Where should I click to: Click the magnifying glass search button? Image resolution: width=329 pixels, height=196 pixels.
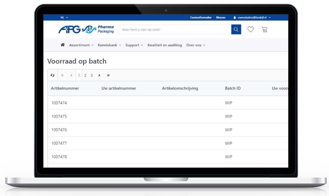tap(236, 30)
